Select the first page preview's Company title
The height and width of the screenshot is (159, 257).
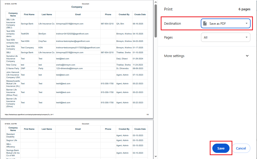77,7
